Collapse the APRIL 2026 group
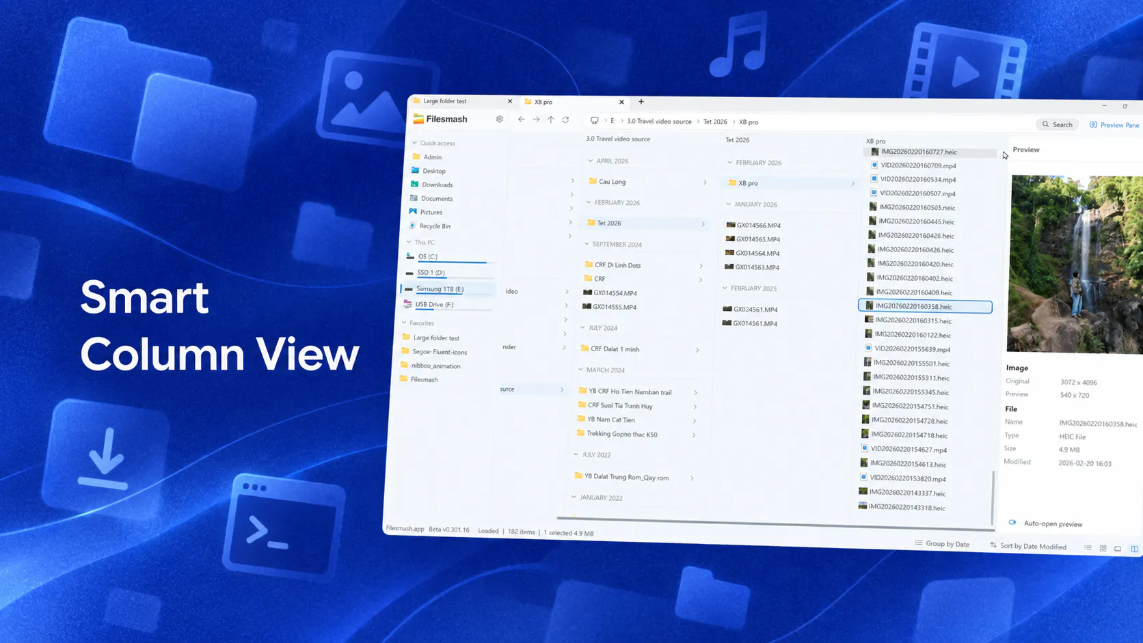The height and width of the screenshot is (643, 1143). click(x=591, y=161)
